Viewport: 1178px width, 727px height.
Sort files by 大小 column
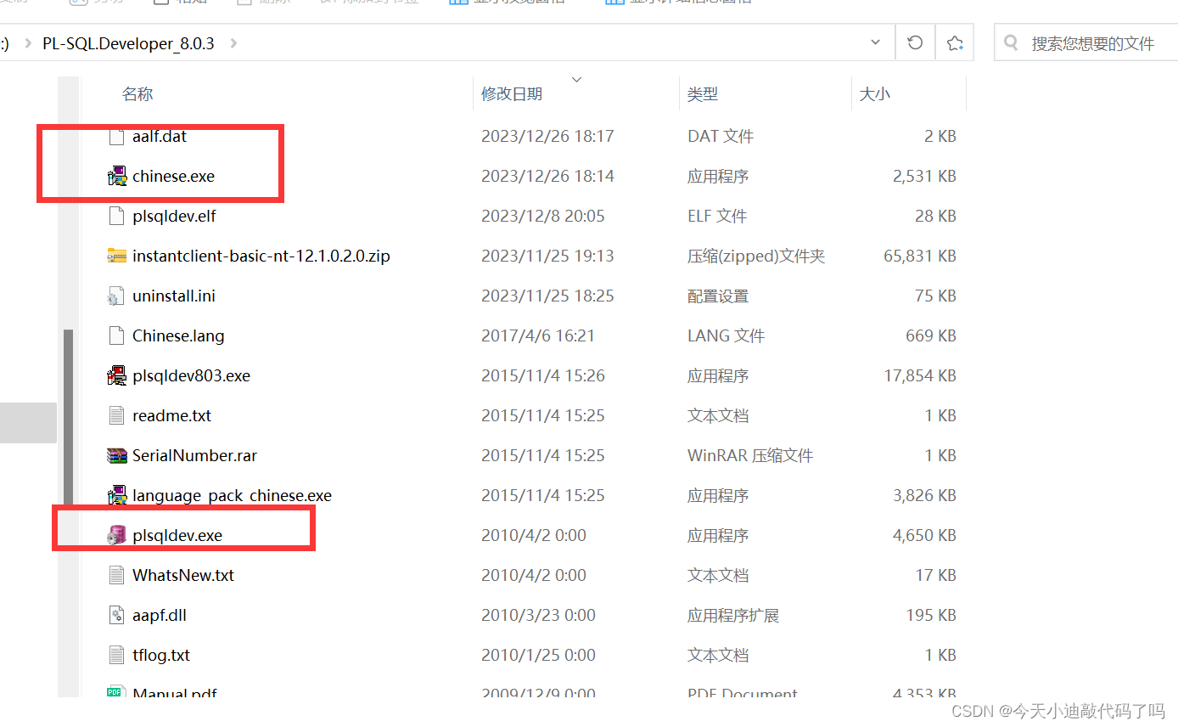875,93
